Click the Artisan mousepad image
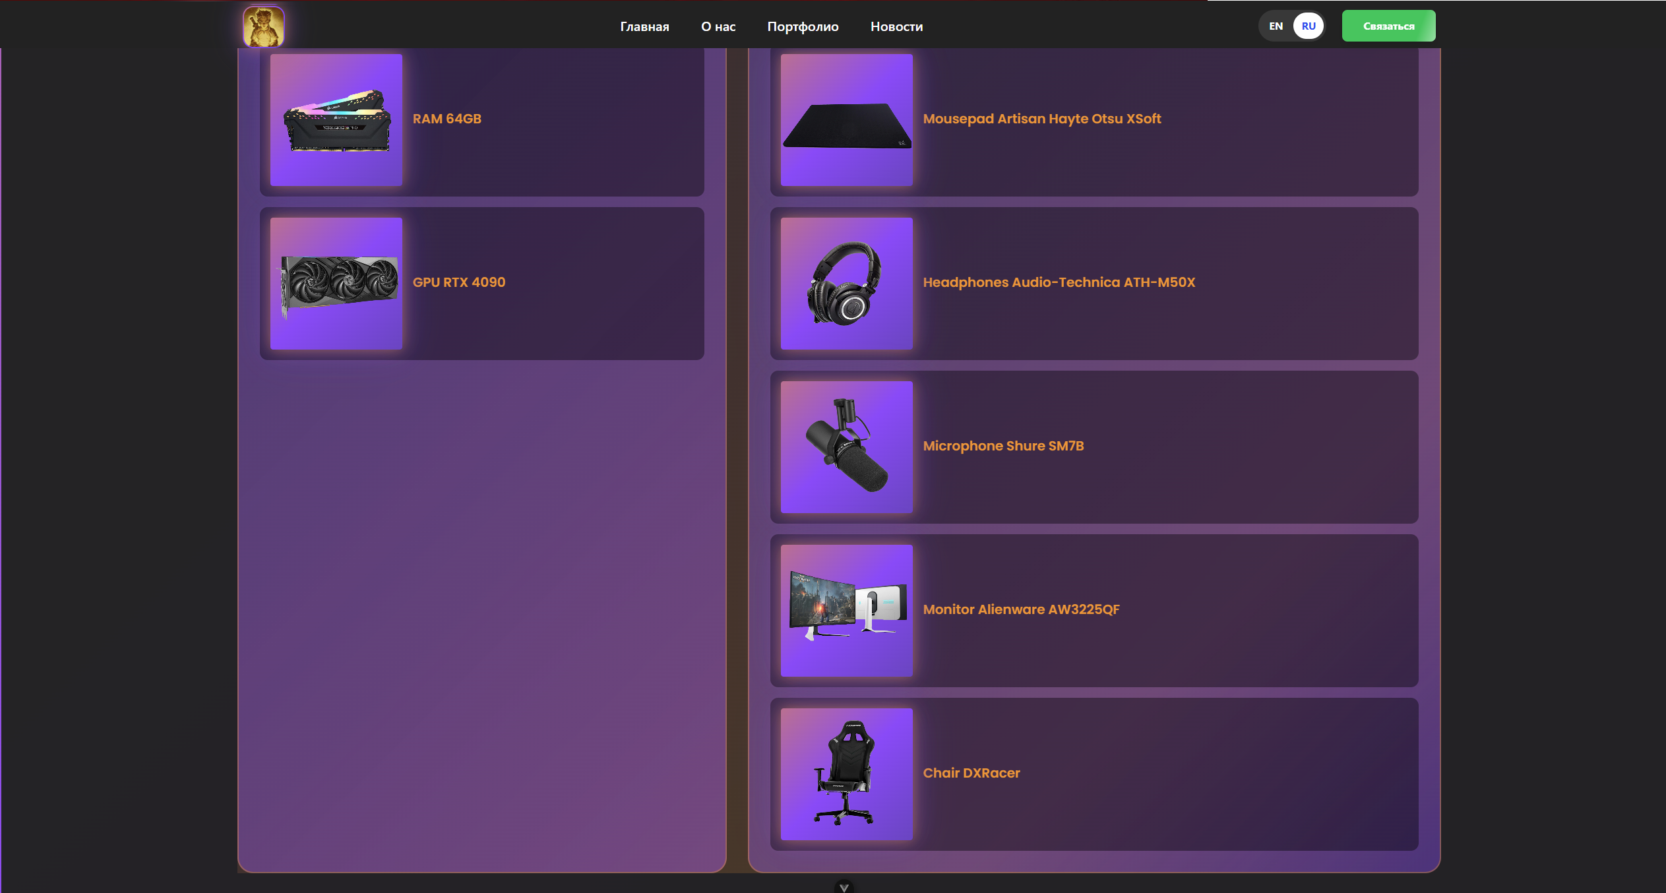 (x=847, y=120)
